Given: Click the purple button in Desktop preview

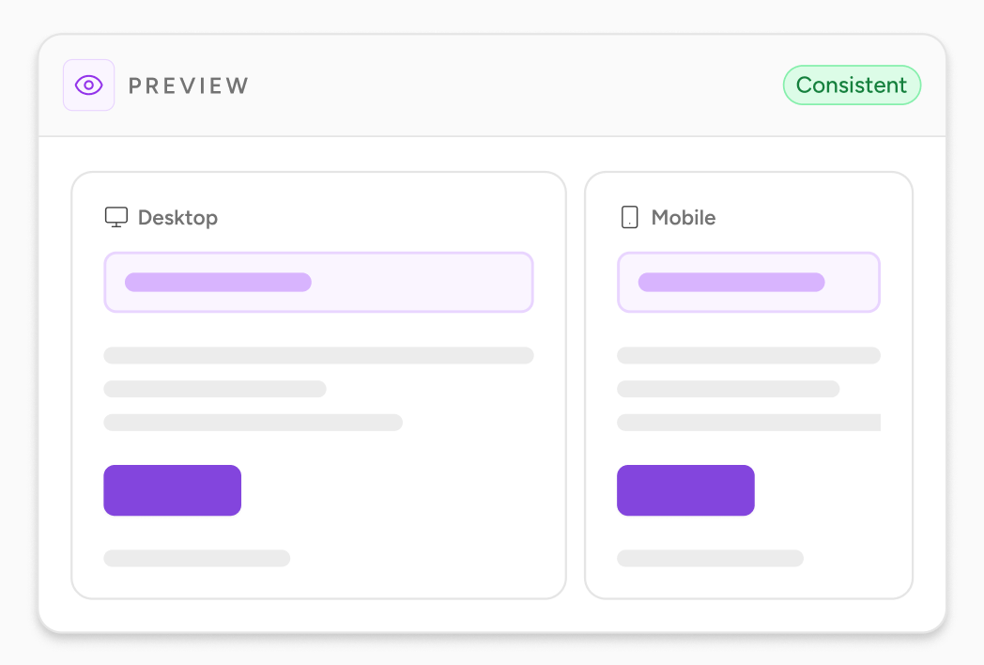Looking at the screenshot, I should coord(173,490).
